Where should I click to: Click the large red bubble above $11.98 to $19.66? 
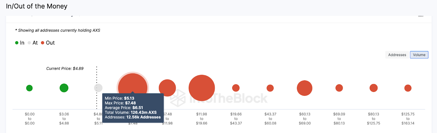(x=202, y=88)
